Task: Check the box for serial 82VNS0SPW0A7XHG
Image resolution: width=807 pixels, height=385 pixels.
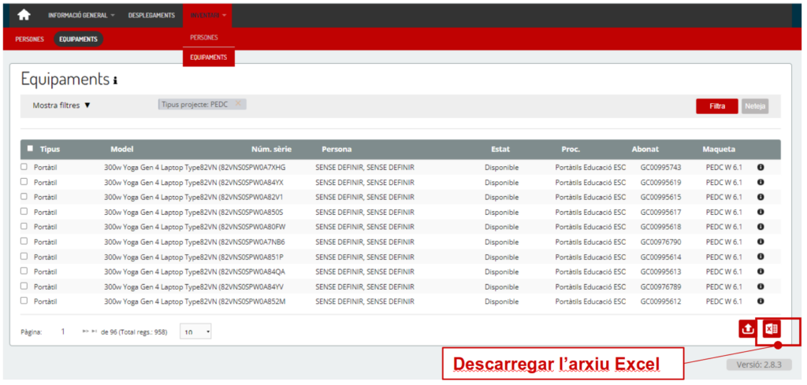Action: point(24,167)
